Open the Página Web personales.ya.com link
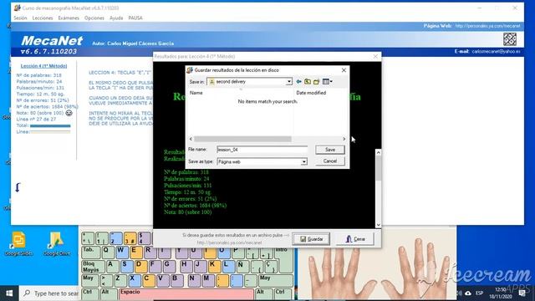The image size is (535, 301). (x=487, y=26)
